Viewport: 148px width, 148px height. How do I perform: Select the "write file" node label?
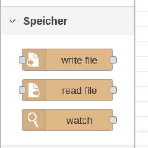pos(79,60)
